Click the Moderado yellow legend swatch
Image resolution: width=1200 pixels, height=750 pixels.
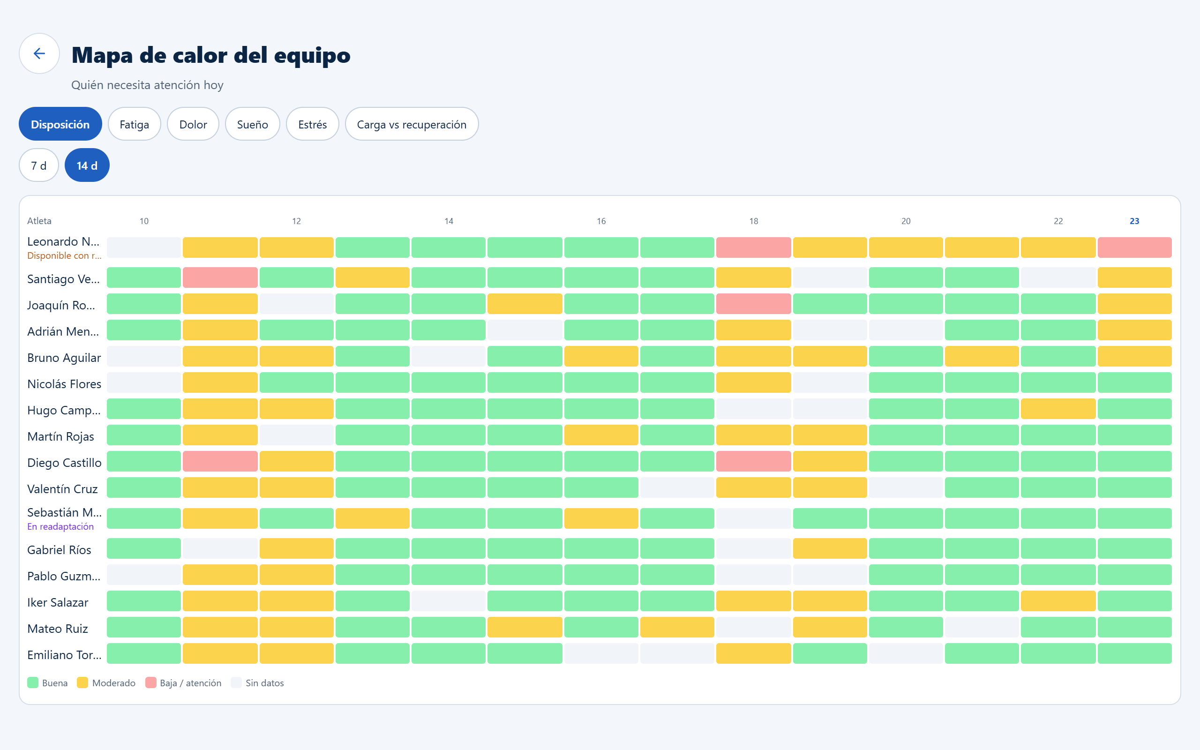pyautogui.click(x=82, y=682)
